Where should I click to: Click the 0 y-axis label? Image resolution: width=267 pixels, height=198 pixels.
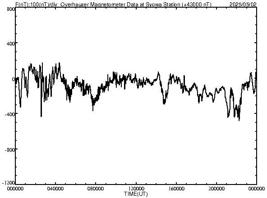13,79
